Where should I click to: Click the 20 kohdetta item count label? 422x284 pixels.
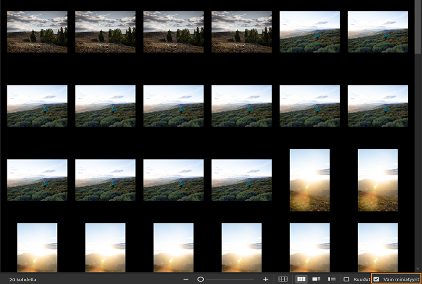click(x=23, y=279)
